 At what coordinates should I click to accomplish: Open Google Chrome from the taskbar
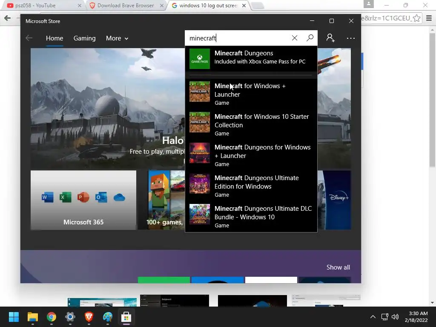point(52,317)
